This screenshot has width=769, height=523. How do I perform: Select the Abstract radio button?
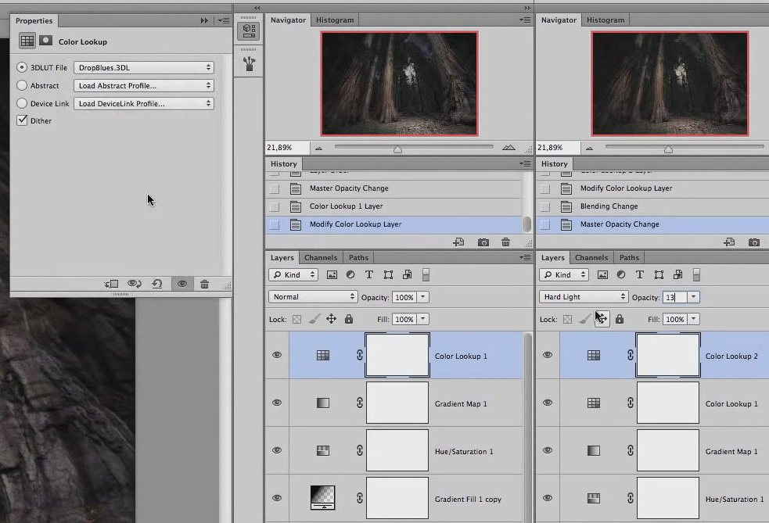click(22, 85)
